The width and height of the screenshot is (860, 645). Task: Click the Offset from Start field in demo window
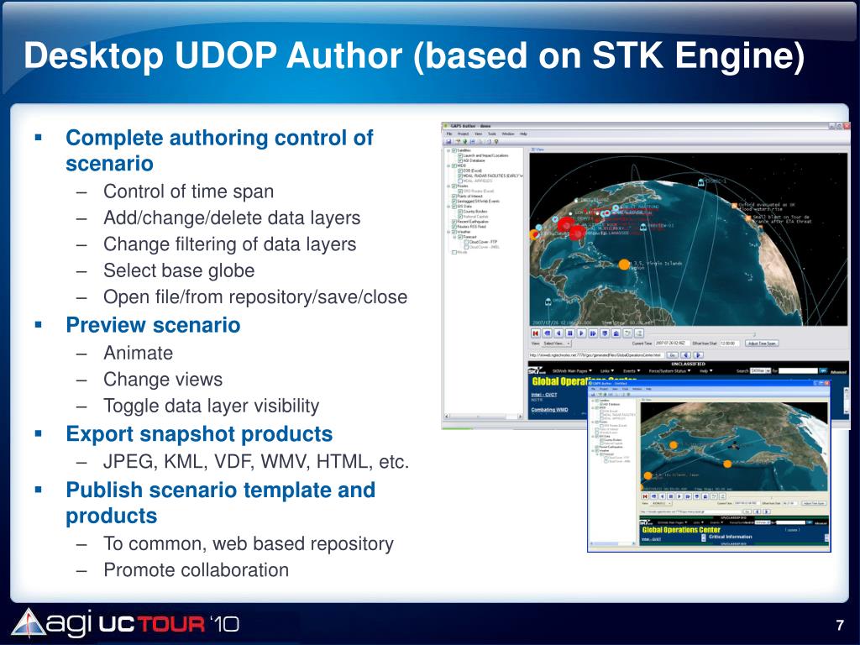(730, 343)
